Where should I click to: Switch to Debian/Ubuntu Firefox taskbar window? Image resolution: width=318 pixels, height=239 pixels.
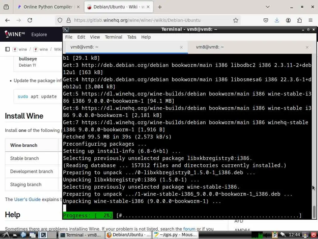[x=129, y=235]
